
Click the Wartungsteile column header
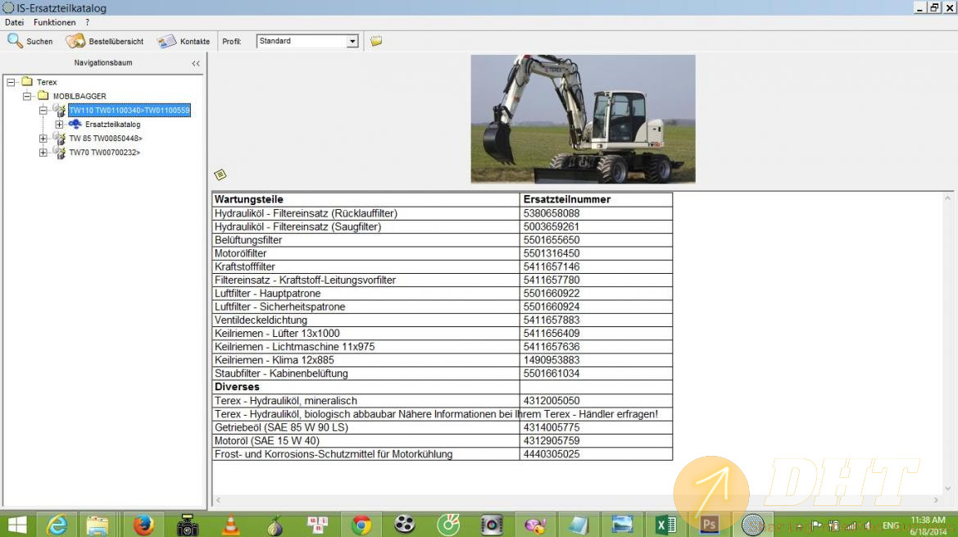365,199
